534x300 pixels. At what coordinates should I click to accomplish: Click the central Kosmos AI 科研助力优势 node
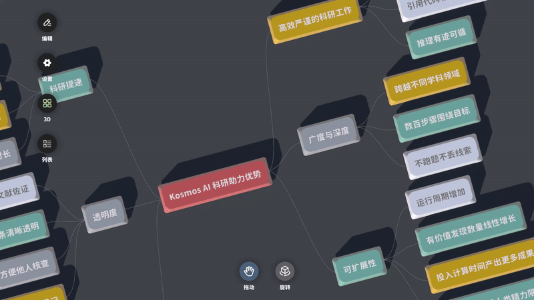pyautogui.click(x=215, y=185)
